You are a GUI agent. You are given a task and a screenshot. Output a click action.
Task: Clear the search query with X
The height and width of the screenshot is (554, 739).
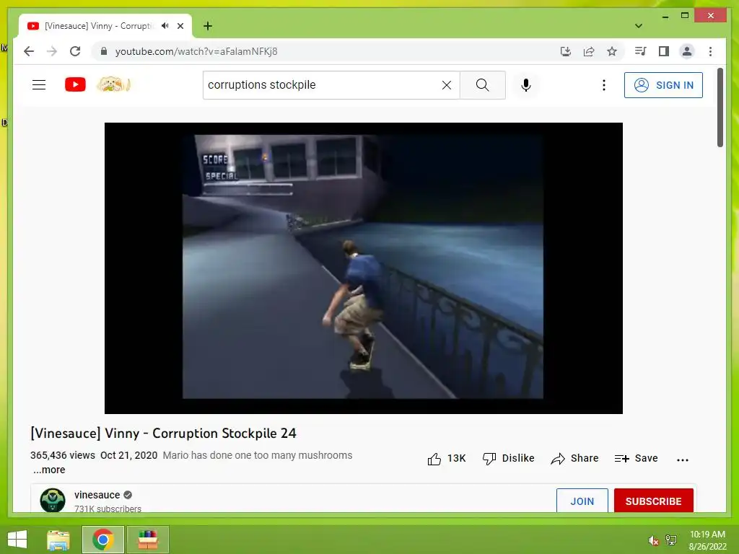click(x=446, y=85)
